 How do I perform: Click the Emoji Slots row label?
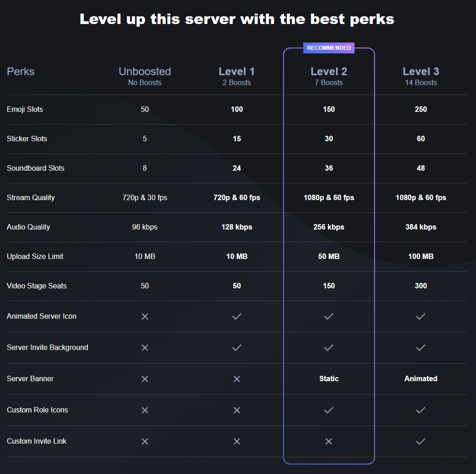coord(25,109)
